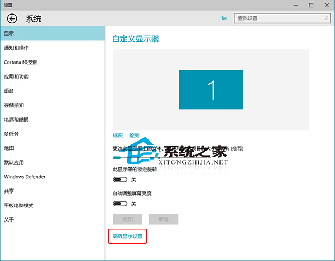Viewport: 335px width, 261px height.
Task: Click the 标识 link
Action: pos(118,136)
